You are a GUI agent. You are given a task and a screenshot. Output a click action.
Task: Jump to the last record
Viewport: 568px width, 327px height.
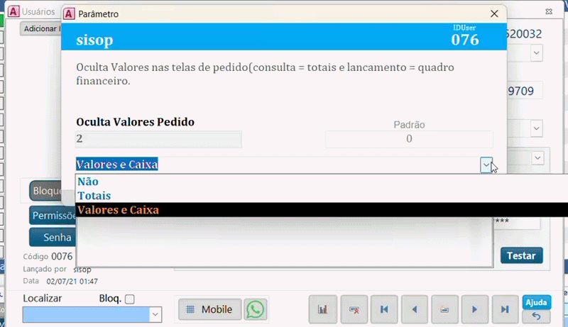coord(505,309)
